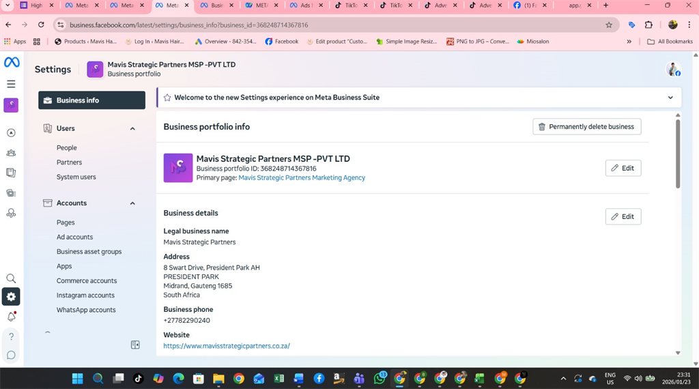699x389 pixels.
Task: Open the hamburger menu in left rail
Action: click(x=11, y=84)
